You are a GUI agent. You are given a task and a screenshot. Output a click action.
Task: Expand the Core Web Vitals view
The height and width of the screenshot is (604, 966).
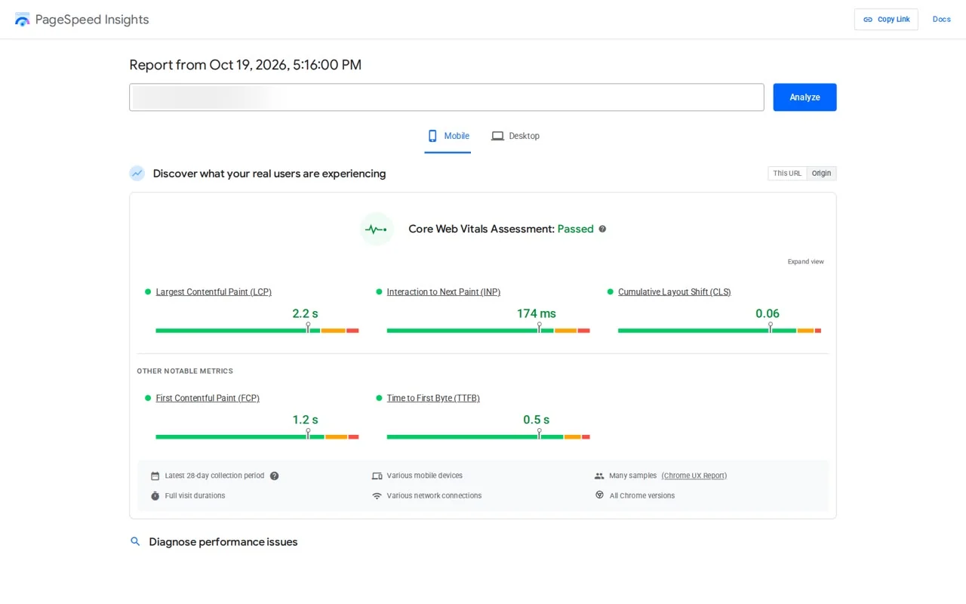point(806,262)
